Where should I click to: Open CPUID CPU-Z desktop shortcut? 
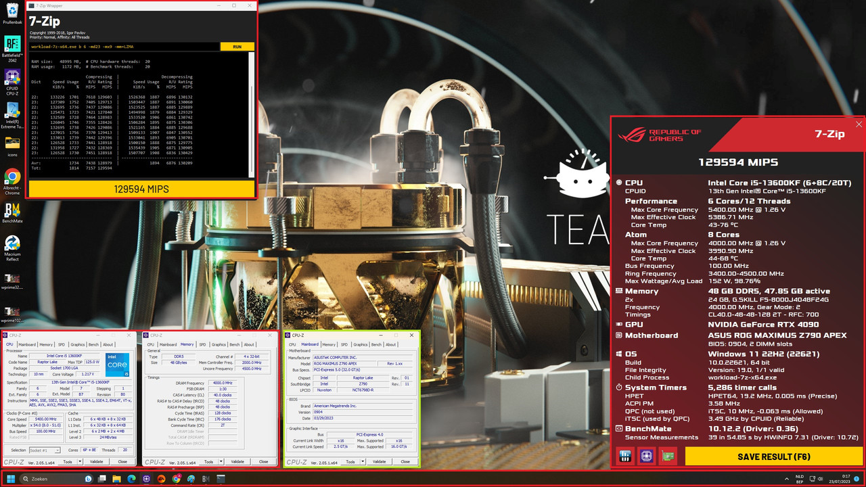pyautogui.click(x=12, y=81)
